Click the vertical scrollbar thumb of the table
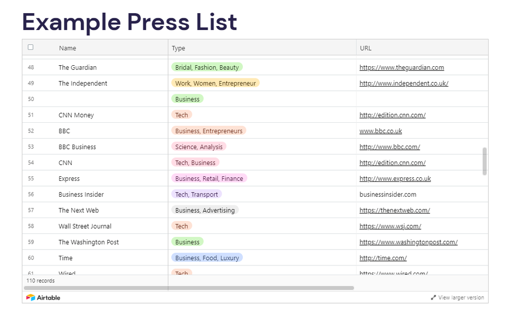The image size is (510, 321). [x=484, y=162]
